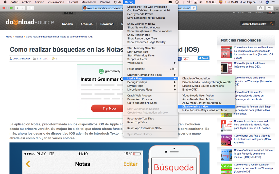This screenshot has width=279, height=174.
Task: Show all tabs overview icon
Action: click(269, 8)
